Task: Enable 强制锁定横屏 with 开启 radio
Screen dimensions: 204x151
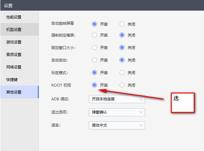Action: point(94,35)
